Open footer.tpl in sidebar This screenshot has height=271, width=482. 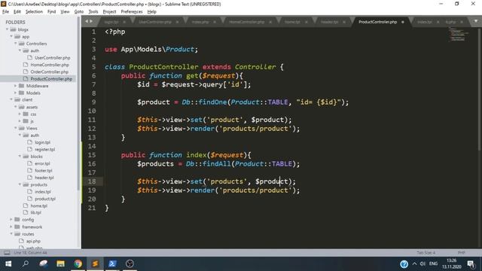pos(44,171)
